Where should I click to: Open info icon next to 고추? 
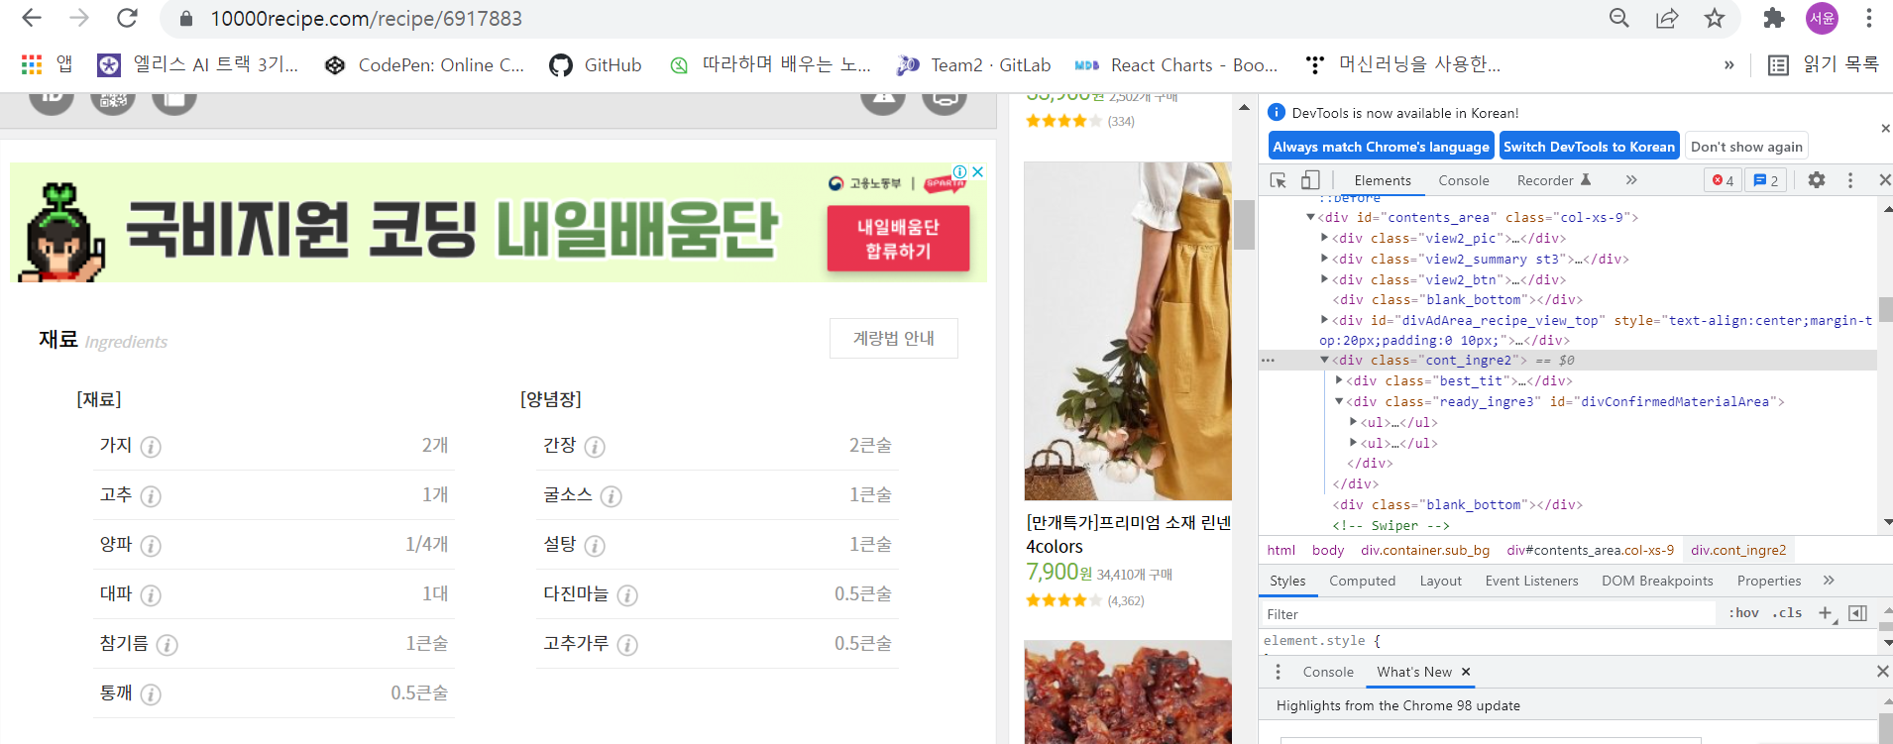point(151,496)
